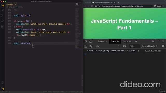
Task: Click the console prompt input line
Action: pyautogui.click(x=125, y=54)
